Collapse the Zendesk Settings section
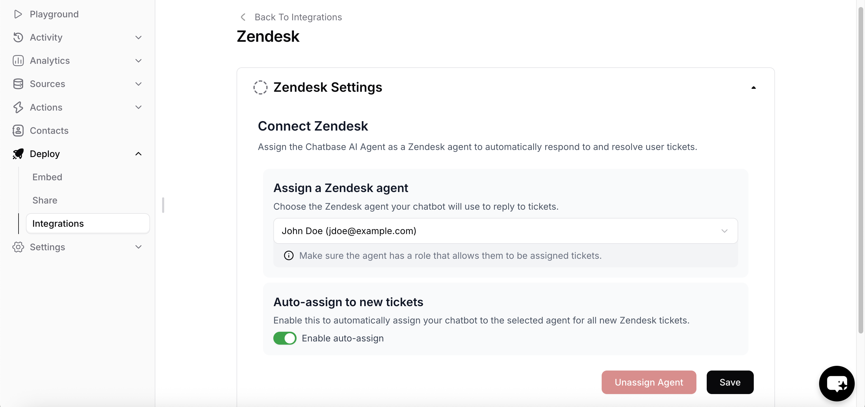865x407 pixels. tap(753, 88)
